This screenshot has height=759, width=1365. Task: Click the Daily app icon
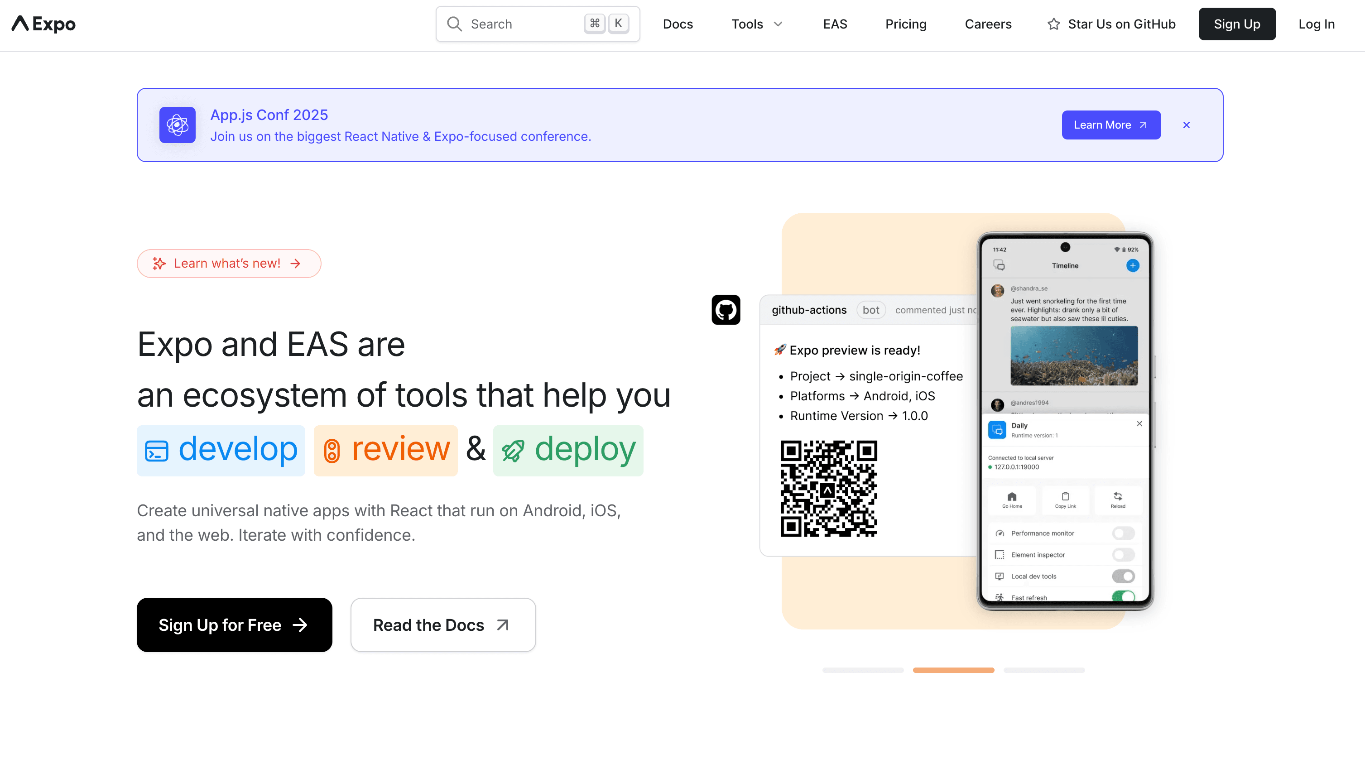tap(997, 430)
